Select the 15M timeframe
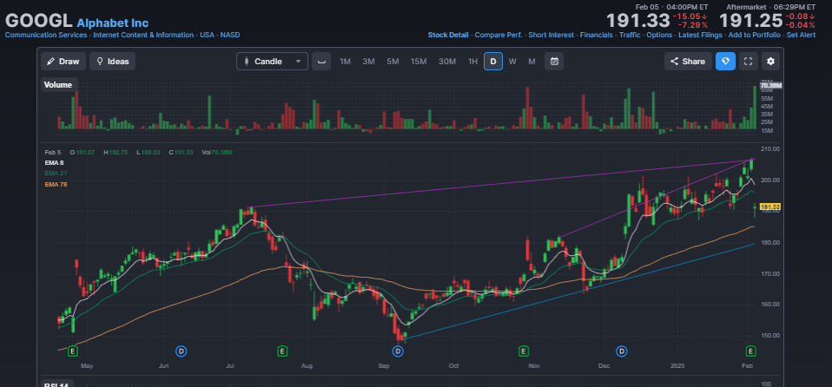Screen dimensions: 832x387 pyautogui.click(x=419, y=62)
